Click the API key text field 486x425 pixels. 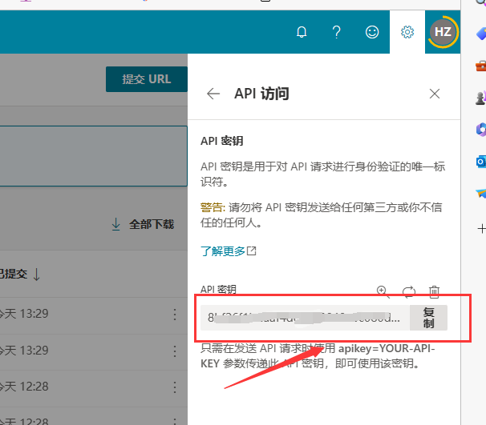[305, 318]
